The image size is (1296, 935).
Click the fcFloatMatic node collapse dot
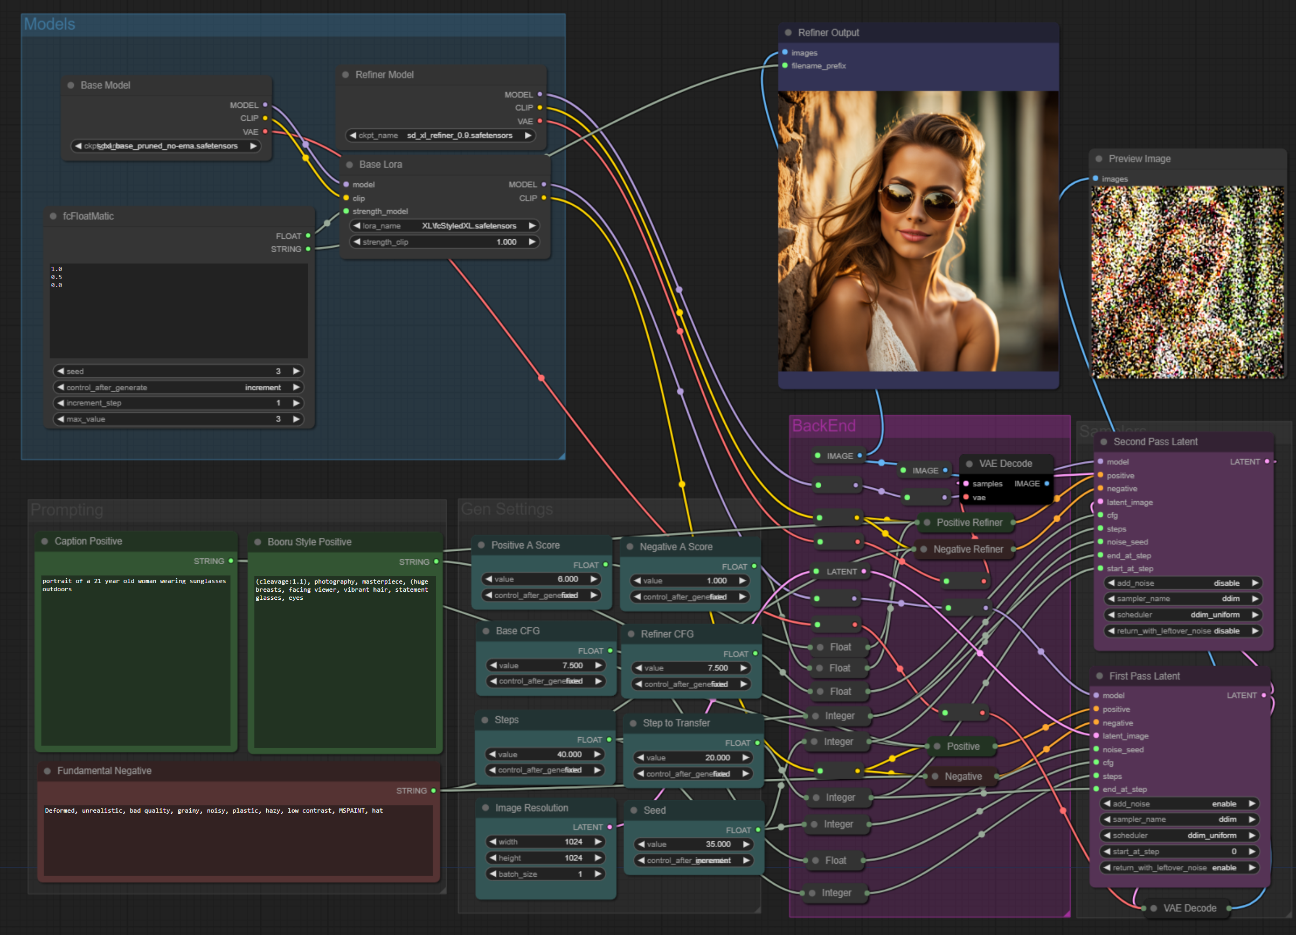(53, 216)
